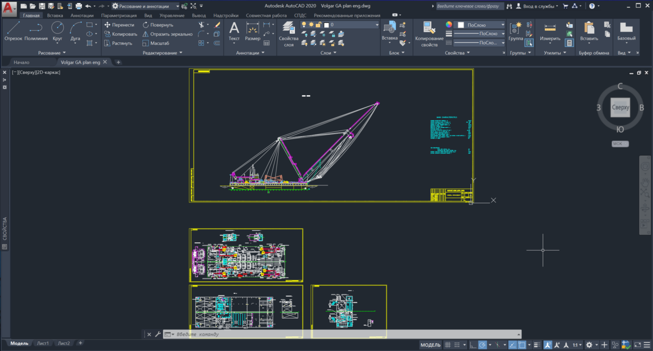653x351 pixels.
Task: Click the Масштаб scale button
Action: (x=156, y=43)
